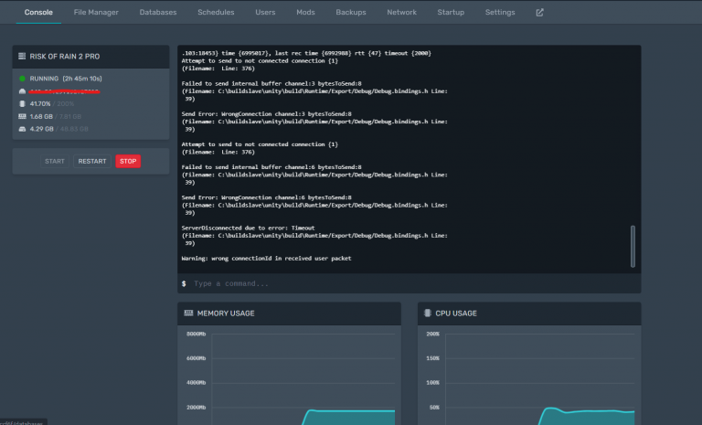702x425 pixels.
Task: Switch to the Console tab
Action: (38, 13)
